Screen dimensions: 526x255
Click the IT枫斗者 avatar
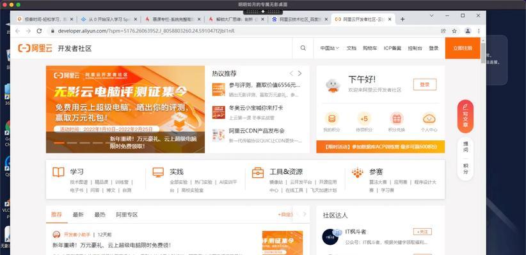click(330, 237)
